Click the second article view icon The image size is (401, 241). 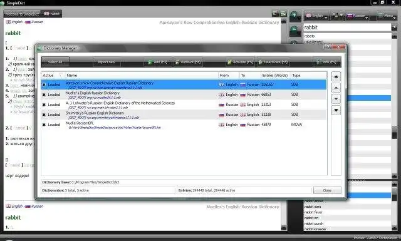[283, 14]
